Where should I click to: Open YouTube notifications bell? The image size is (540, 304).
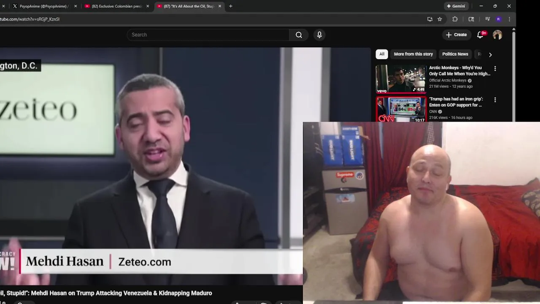[x=480, y=35]
